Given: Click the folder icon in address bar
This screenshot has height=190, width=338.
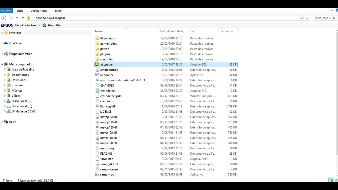Looking at the screenshot, I should pos(29,18).
